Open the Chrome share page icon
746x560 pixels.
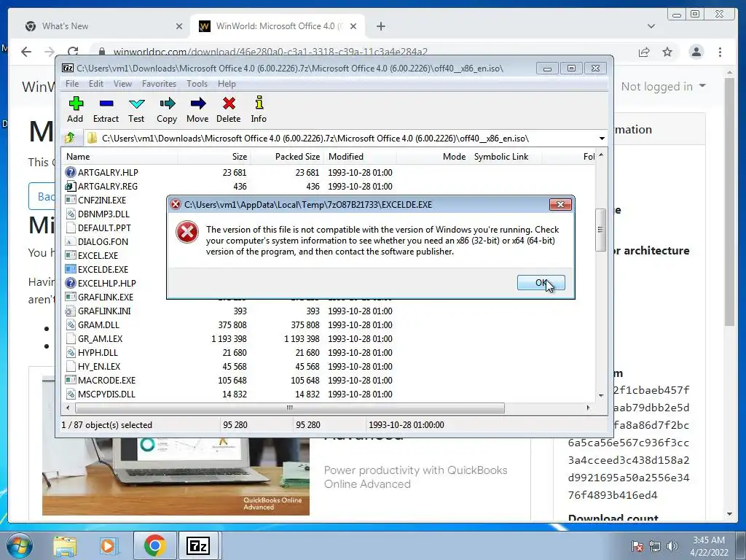coord(644,52)
